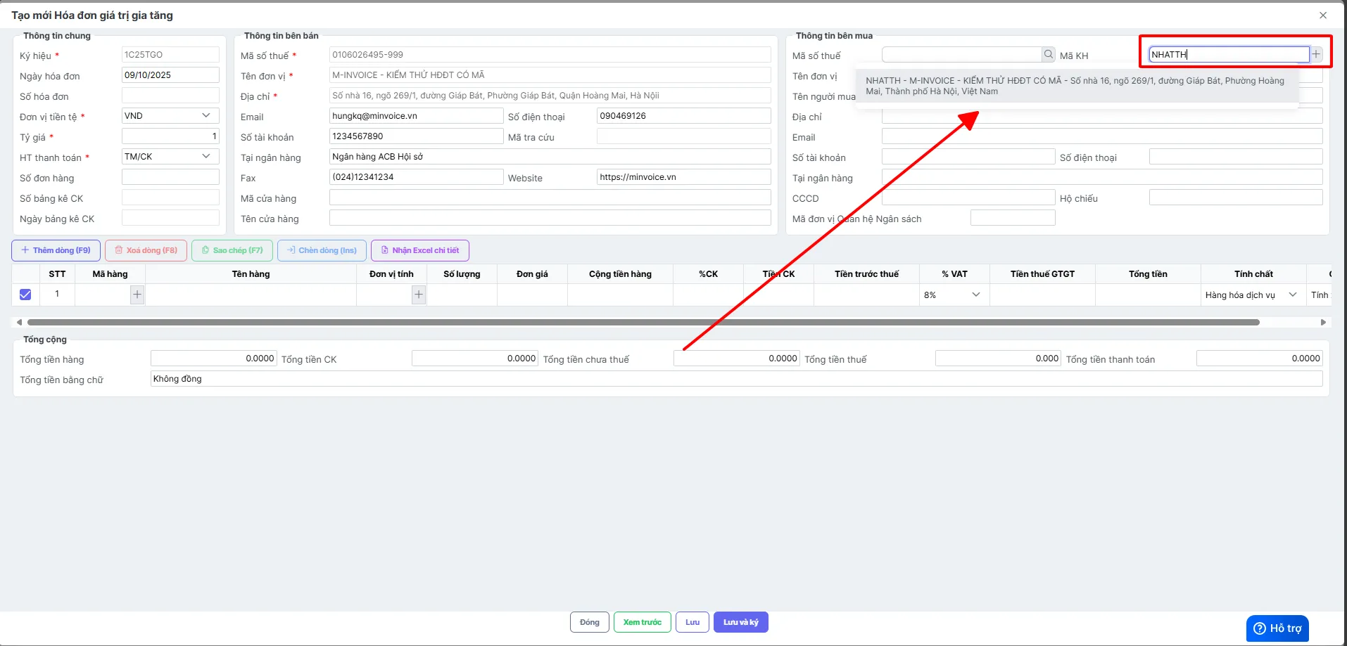Click the search icon in buyer tax code field
1347x646 pixels.
pos(1048,55)
